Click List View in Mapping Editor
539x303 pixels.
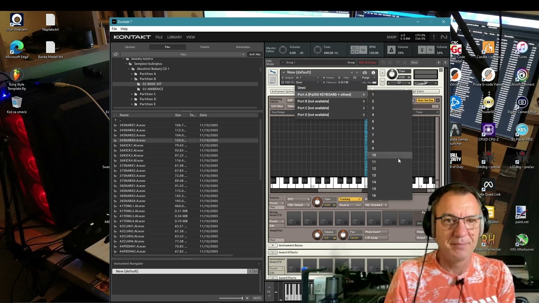[x=277, y=106]
